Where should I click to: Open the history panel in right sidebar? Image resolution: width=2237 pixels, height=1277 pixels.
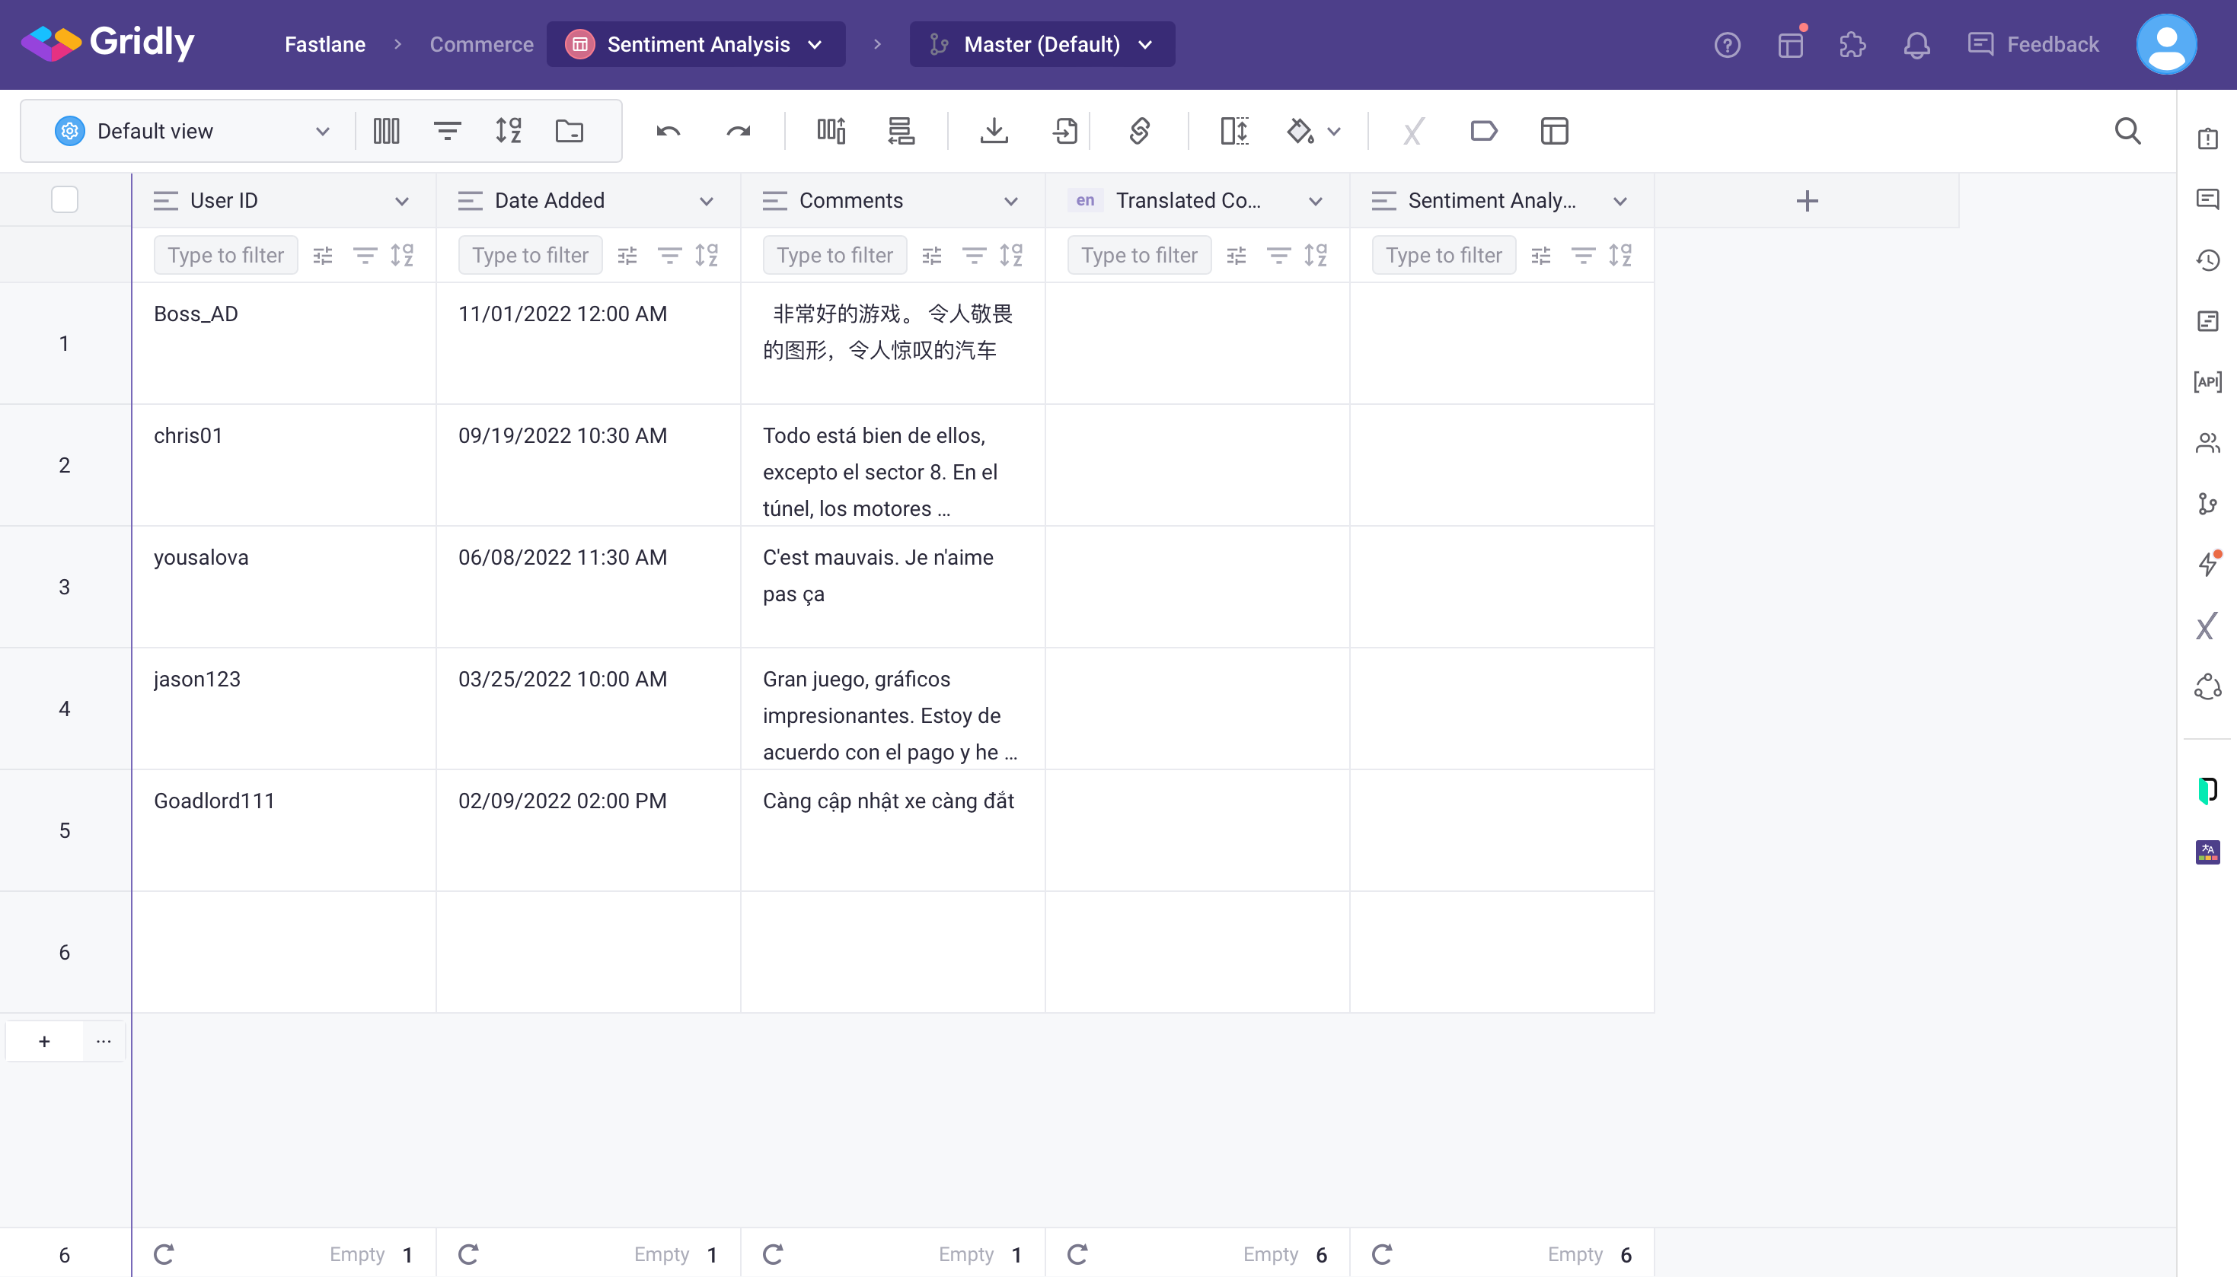(2207, 260)
